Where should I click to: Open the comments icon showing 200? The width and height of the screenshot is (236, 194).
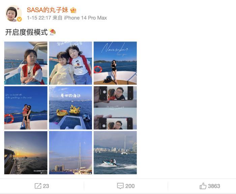click(120, 186)
